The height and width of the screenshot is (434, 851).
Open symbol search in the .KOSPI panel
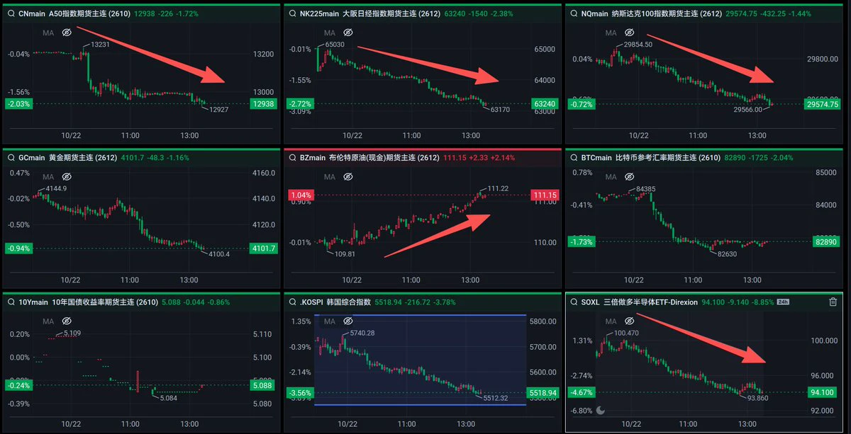point(291,302)
